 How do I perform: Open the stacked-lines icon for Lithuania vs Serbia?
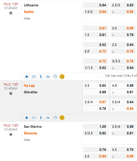click(34, 77)
